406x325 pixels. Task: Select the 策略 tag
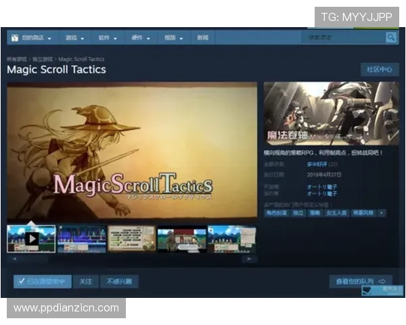(x=315, y=213)
